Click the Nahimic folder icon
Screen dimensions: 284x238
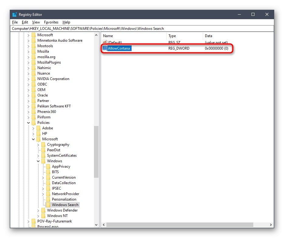[33, 68]
